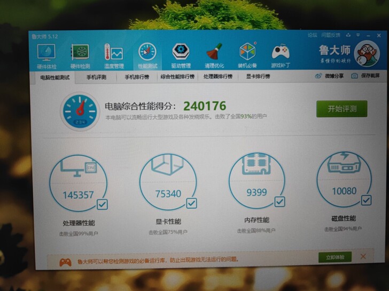Click the 显卡性能 label
The height and width of the screenshot is (291, 389).
[168, 222]
